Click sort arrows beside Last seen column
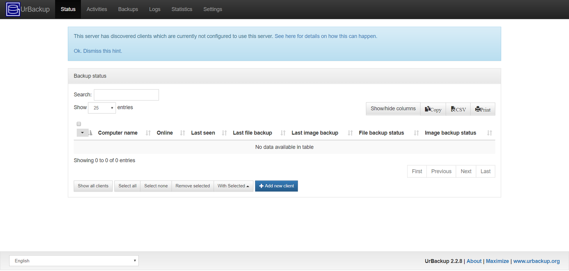569x271 pixels. 224,133
